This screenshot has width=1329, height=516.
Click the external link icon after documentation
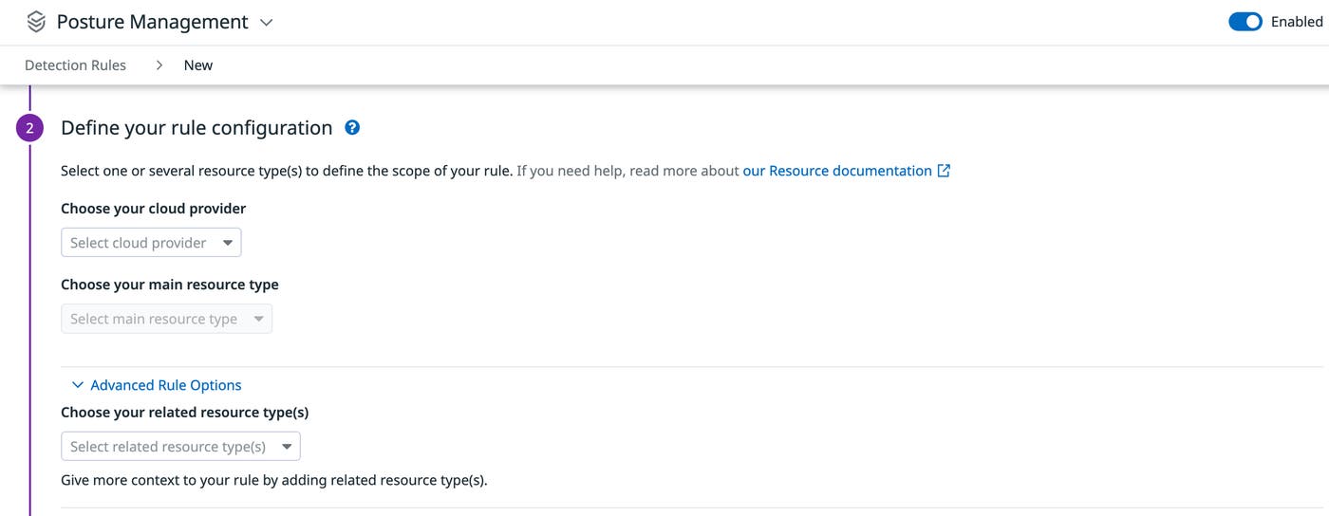pos(944,171)
